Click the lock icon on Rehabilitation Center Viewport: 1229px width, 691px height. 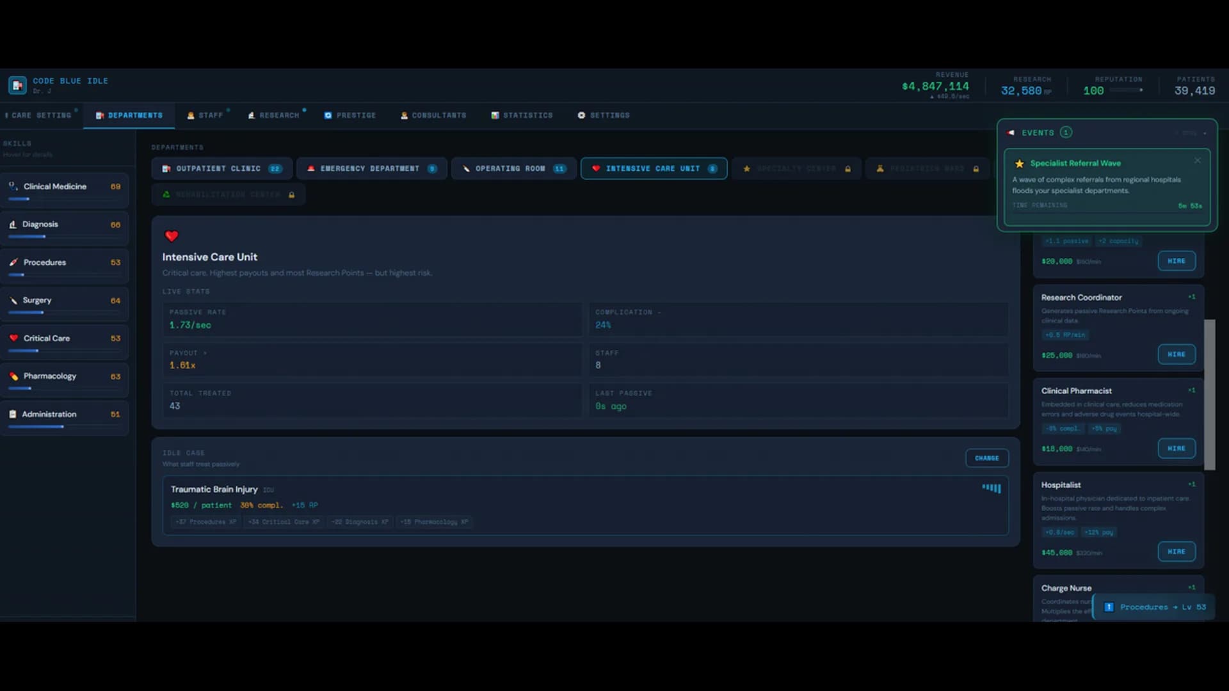292,195
